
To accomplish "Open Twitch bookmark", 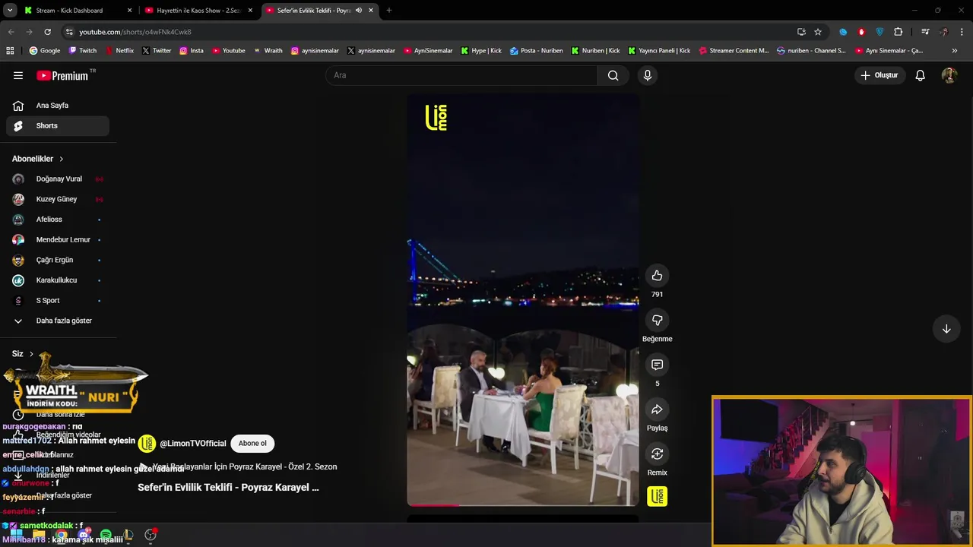I will click(83, 51).
